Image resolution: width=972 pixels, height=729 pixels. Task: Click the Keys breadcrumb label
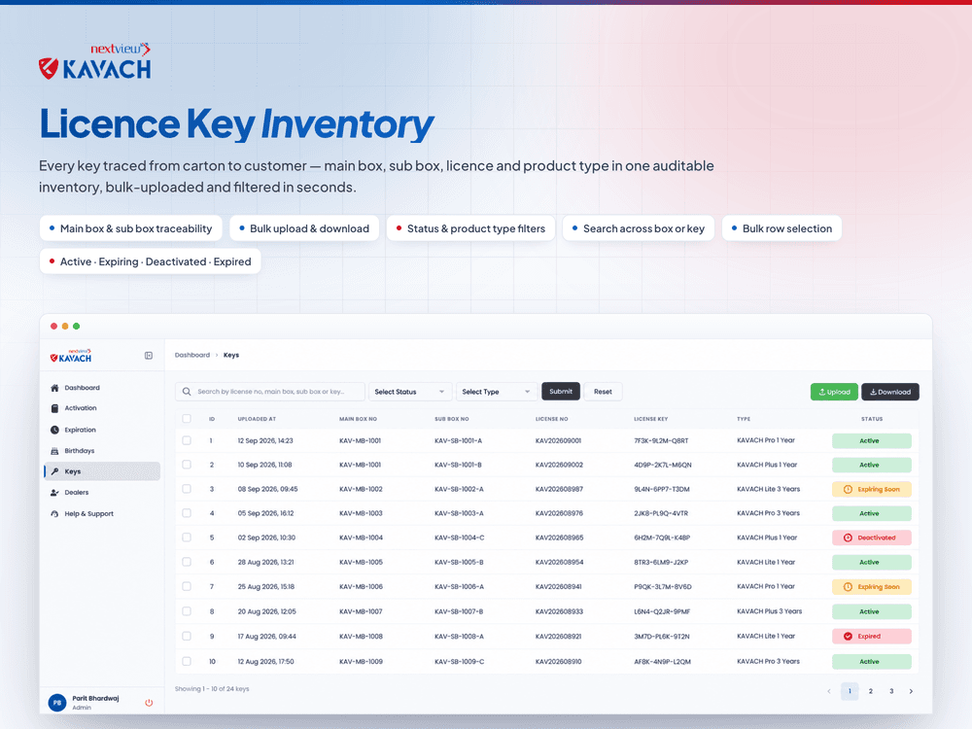tap(231, 355)
